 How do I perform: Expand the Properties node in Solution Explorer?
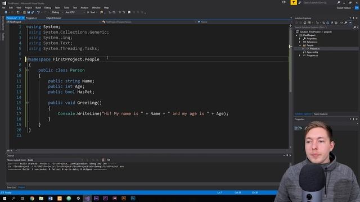click(300, 39)
